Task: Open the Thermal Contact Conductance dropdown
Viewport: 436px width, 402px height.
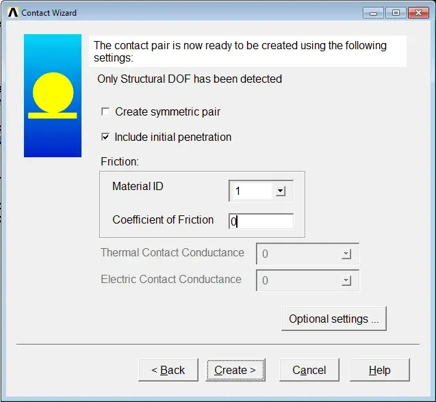Action: pyautogui.click(x=346, y=254)
